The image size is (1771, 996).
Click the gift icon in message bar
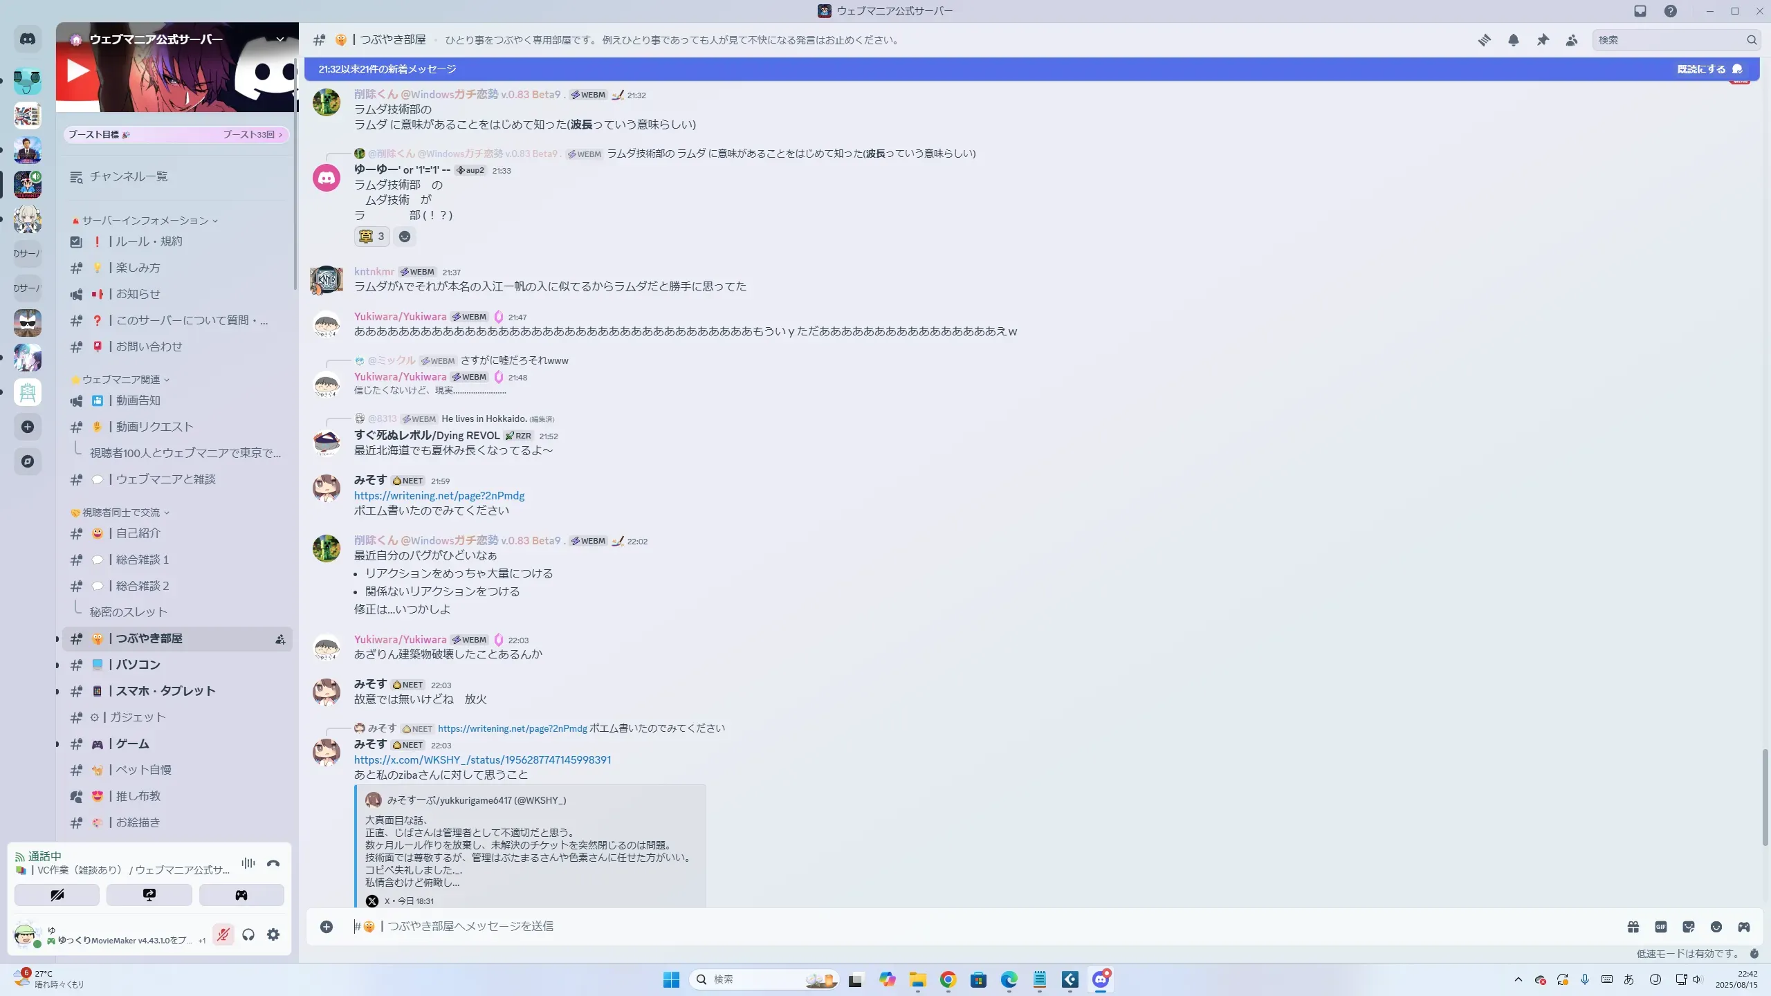1633,927
